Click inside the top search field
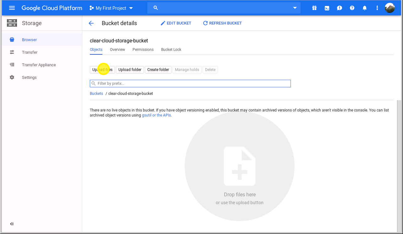 click(224, 8)
